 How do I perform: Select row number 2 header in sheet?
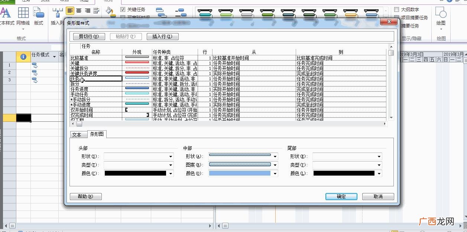(9, 72)
